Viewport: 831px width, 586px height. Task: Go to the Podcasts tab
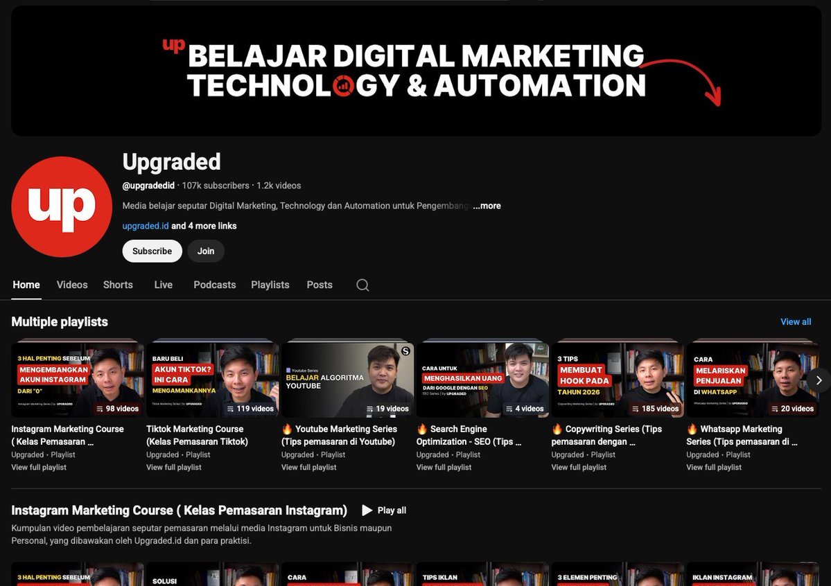[215, 285]
